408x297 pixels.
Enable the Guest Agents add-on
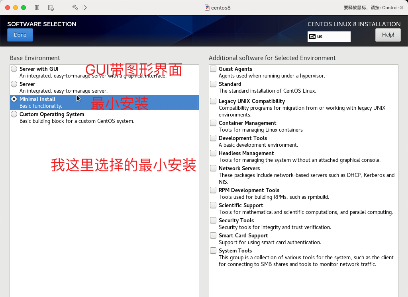pyautogui.click(x=213, y=69)
